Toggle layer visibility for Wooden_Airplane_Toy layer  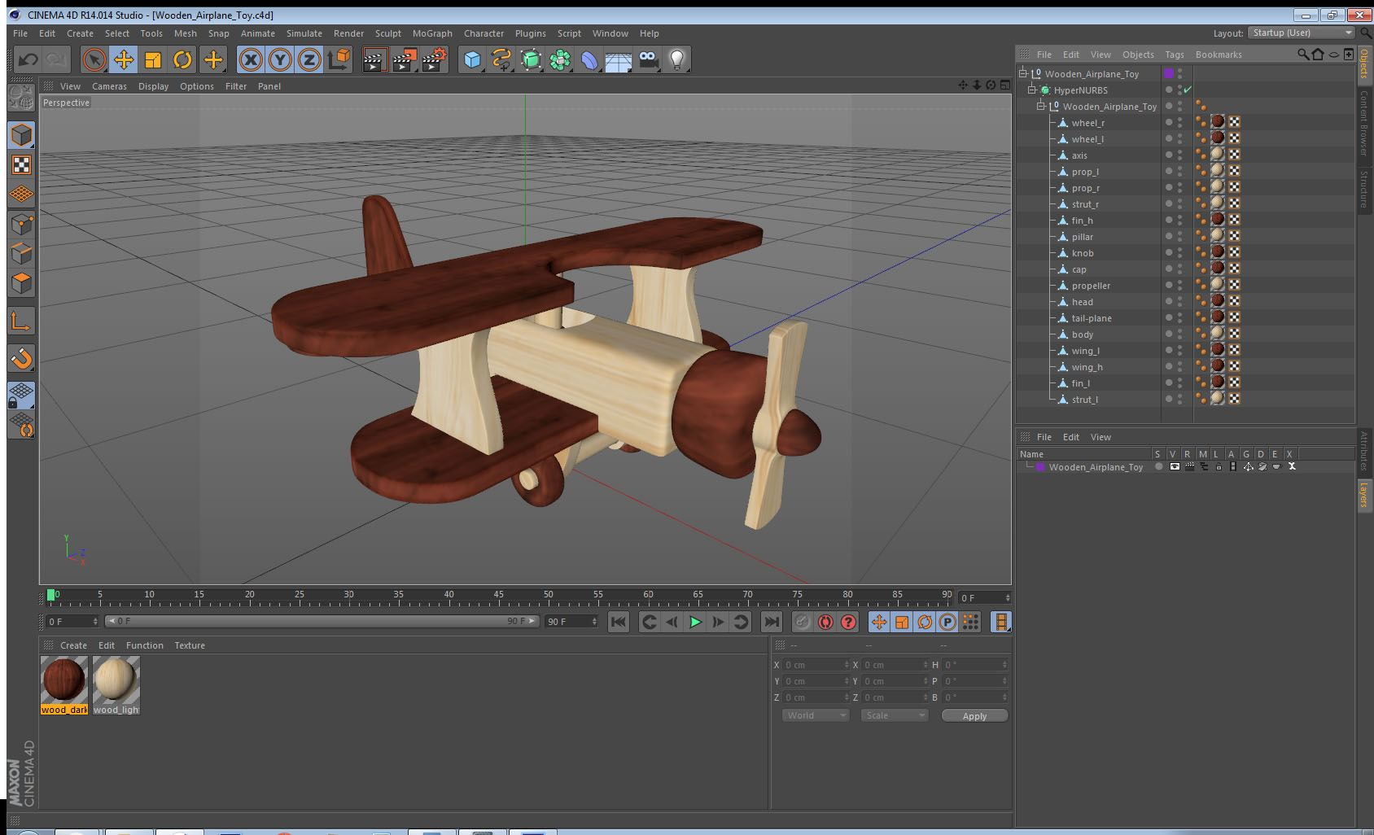coord(1175,466)
